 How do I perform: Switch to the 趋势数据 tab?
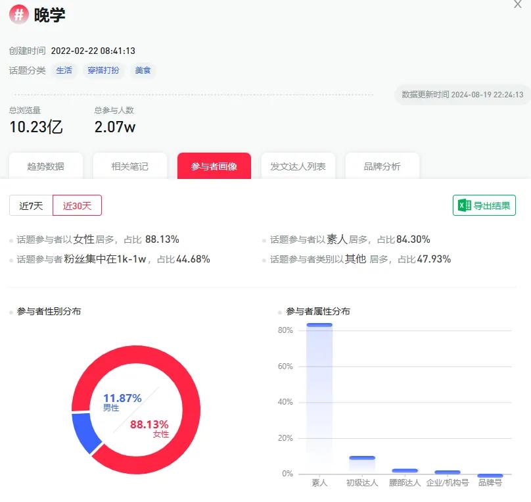(x=45, y=166)
